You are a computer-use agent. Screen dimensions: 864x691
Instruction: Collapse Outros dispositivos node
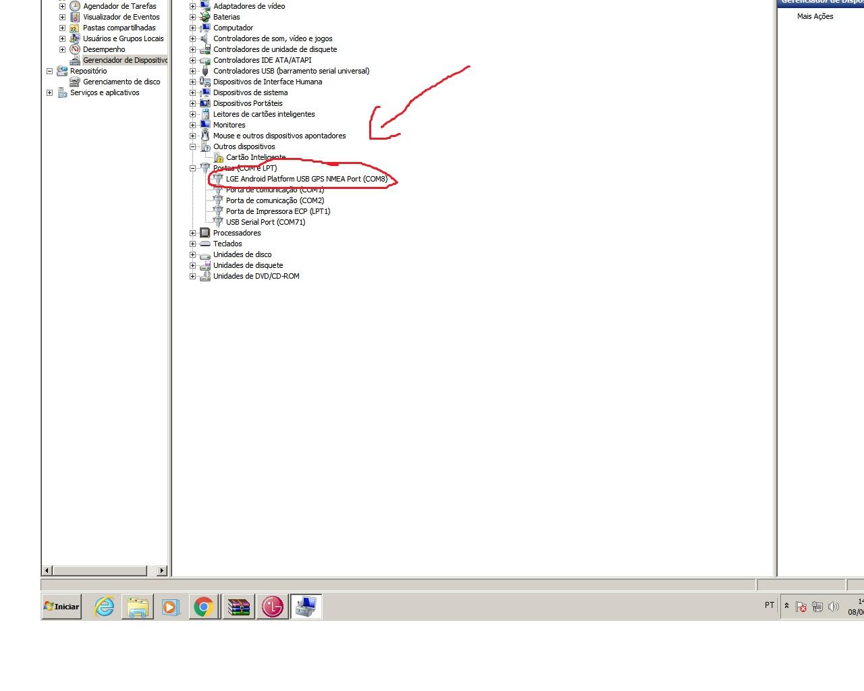[x=192, y=146]
